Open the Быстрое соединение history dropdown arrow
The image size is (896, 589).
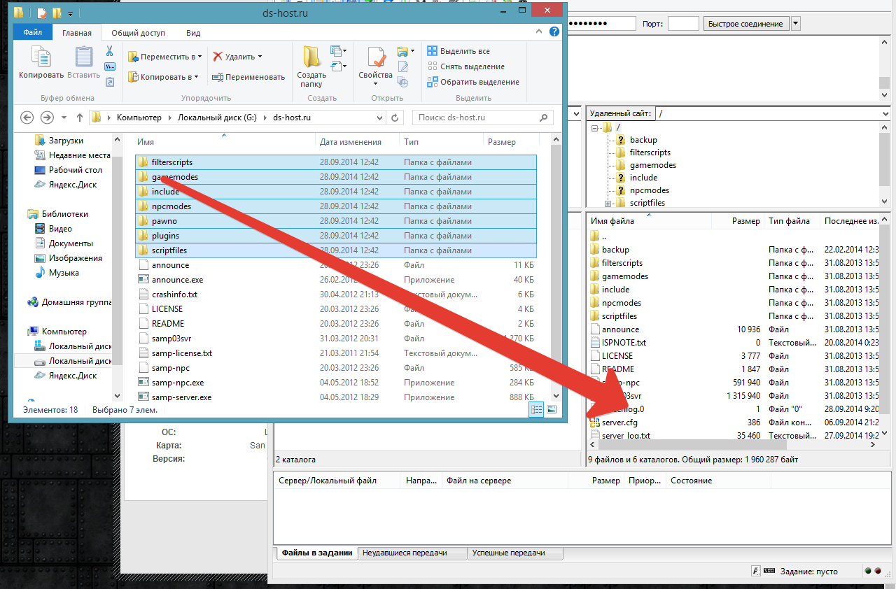[796, 24]
